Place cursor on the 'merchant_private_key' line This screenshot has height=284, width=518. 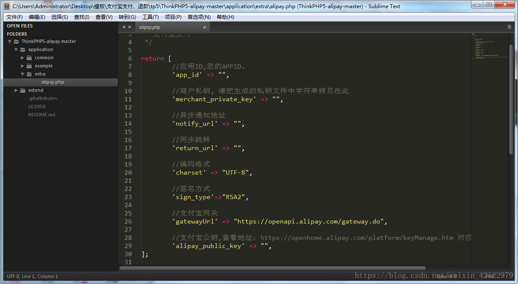coord(228,99)
